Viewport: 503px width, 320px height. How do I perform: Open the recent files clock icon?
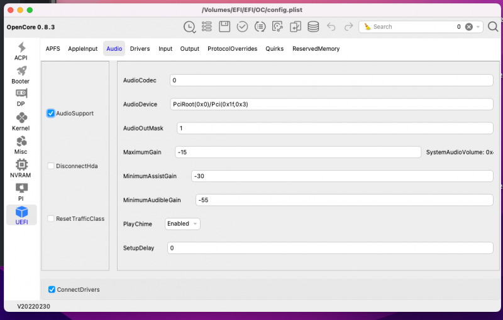(190, 27)
